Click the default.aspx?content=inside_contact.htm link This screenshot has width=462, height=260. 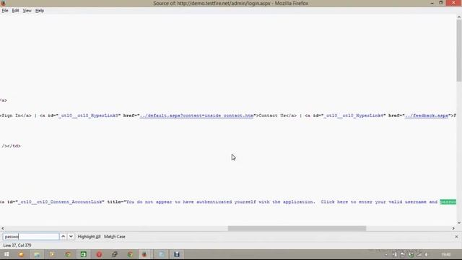pos(196,116)
